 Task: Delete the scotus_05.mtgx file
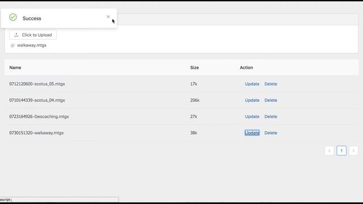click(271, 84)
